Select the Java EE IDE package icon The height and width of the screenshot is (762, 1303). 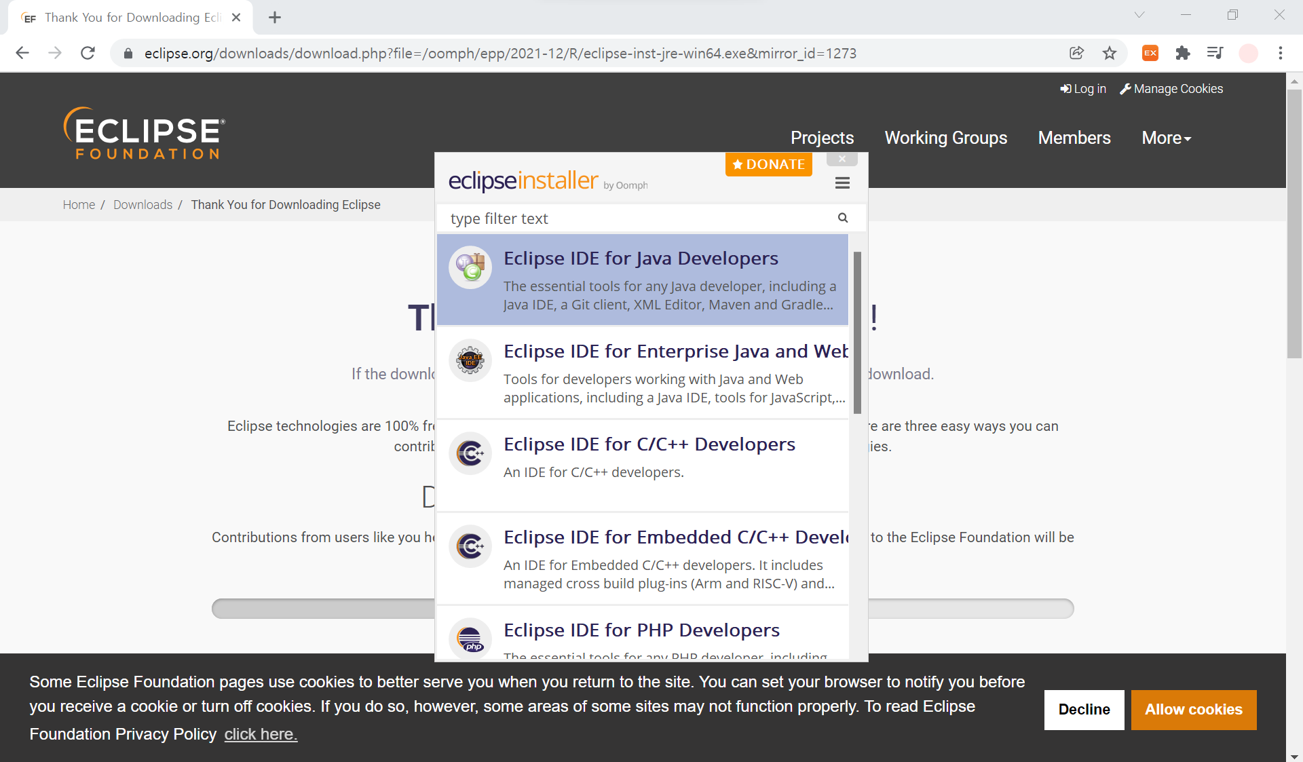(470, 360)
